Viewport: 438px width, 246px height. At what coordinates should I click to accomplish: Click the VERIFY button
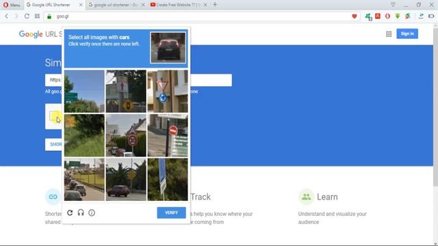pos(171,213)
